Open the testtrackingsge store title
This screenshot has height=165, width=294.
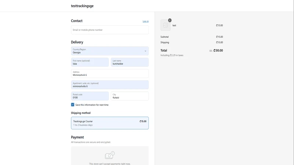[82, 6]
